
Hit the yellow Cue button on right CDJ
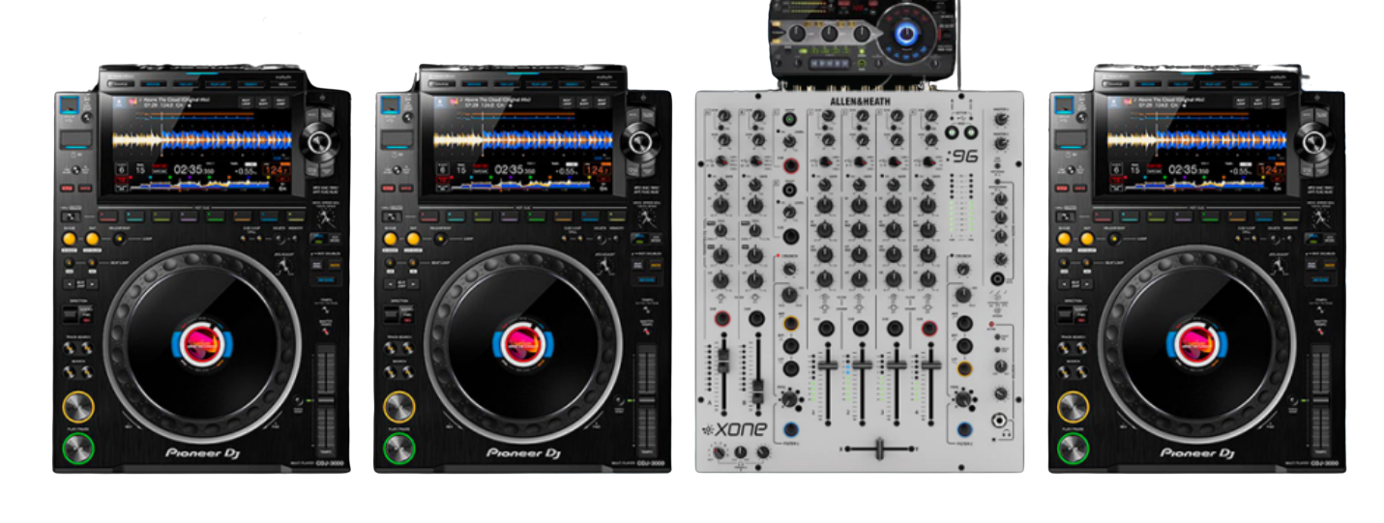pos(1073,406)
